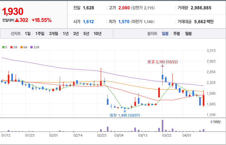Select the 1주일 chart period
This screenshot has height=145, width=226.
[x=40, y=34]
